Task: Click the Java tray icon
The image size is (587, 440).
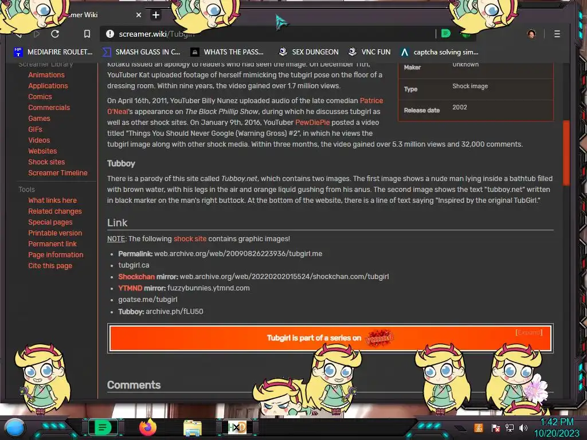Action: coord(479,427)
